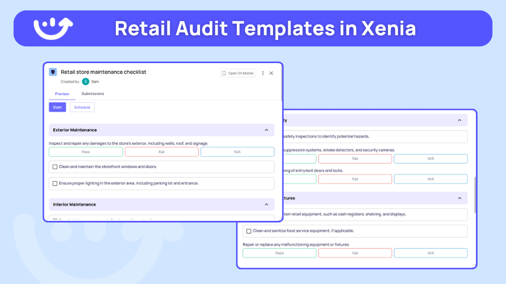Screen dimensions: 506x284
Task: Click the shield icon beside checklist title
Action: point(53,72)
